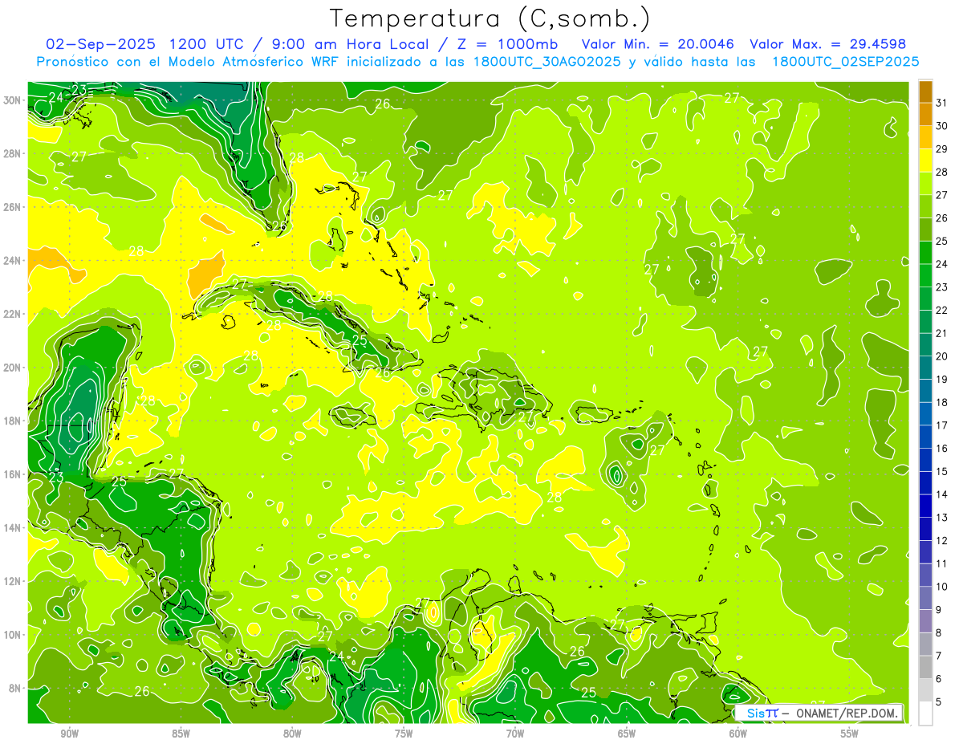Image resolution: width=963 pixels, height=744 pixels.
Task: Click the legend value '15'
Action: point(942,471)
